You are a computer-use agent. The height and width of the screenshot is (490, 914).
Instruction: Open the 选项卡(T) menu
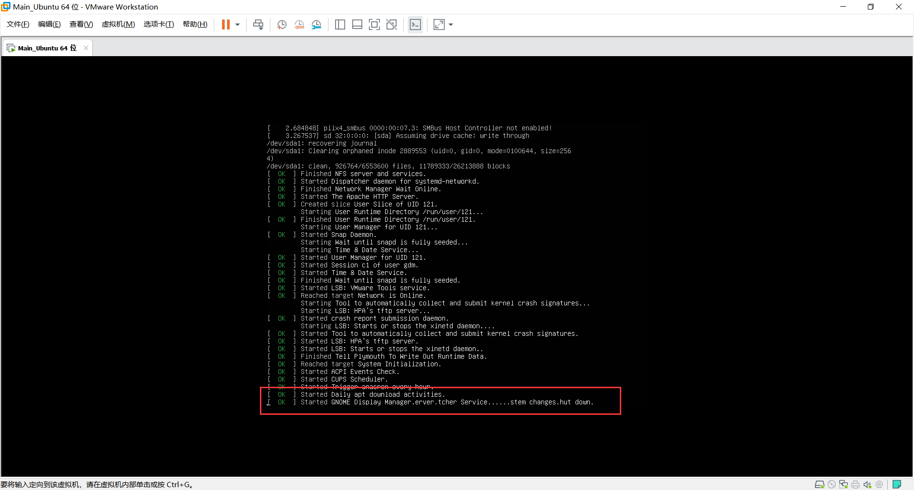[159, 24]
